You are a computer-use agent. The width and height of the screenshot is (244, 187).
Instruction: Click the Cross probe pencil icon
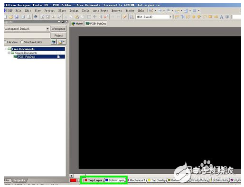click(x=125, y=17)
